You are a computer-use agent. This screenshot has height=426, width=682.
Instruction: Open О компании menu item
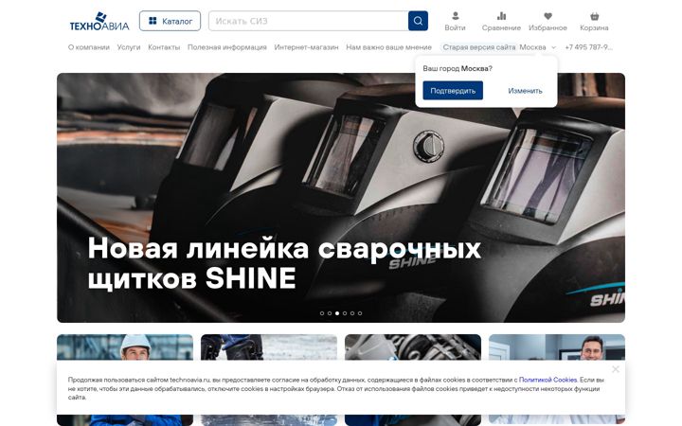(89, 47)
